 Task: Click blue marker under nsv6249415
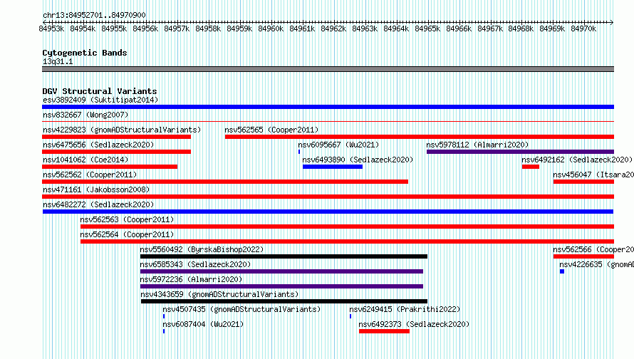tap(350, 316)
